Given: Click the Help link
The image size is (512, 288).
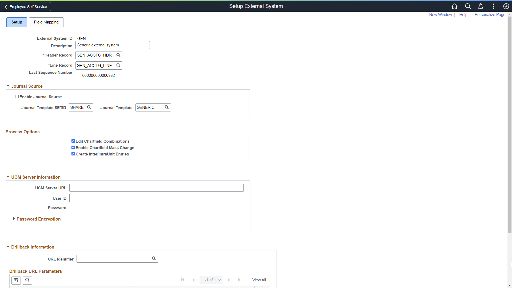Looking at the screenshot, I should 463,14.
